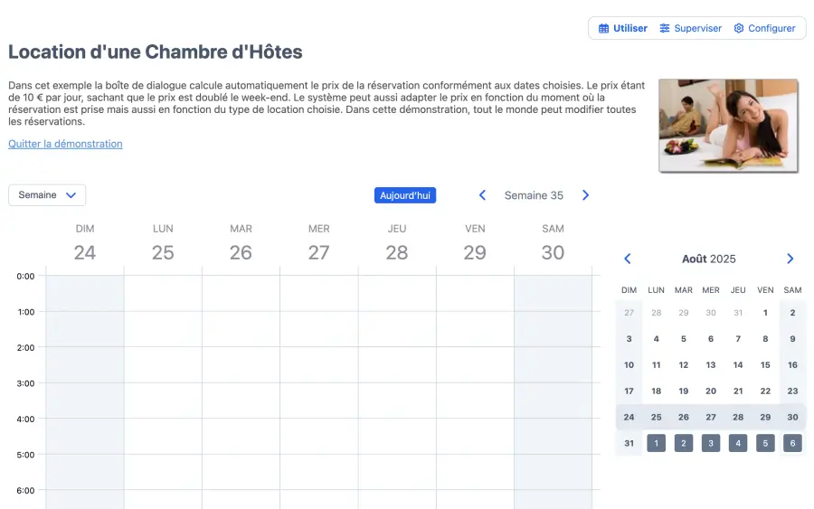814x509 pixels.
Task: Advance to next week after Semaine 35
Action: (585, 195)
